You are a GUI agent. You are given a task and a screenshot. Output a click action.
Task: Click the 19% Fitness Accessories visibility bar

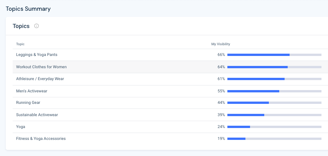(274, 139)
